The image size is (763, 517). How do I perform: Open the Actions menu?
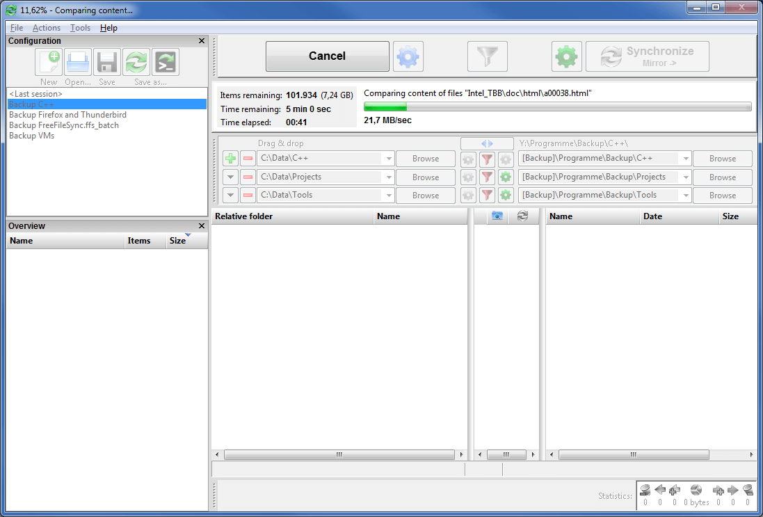click(46, 28)
